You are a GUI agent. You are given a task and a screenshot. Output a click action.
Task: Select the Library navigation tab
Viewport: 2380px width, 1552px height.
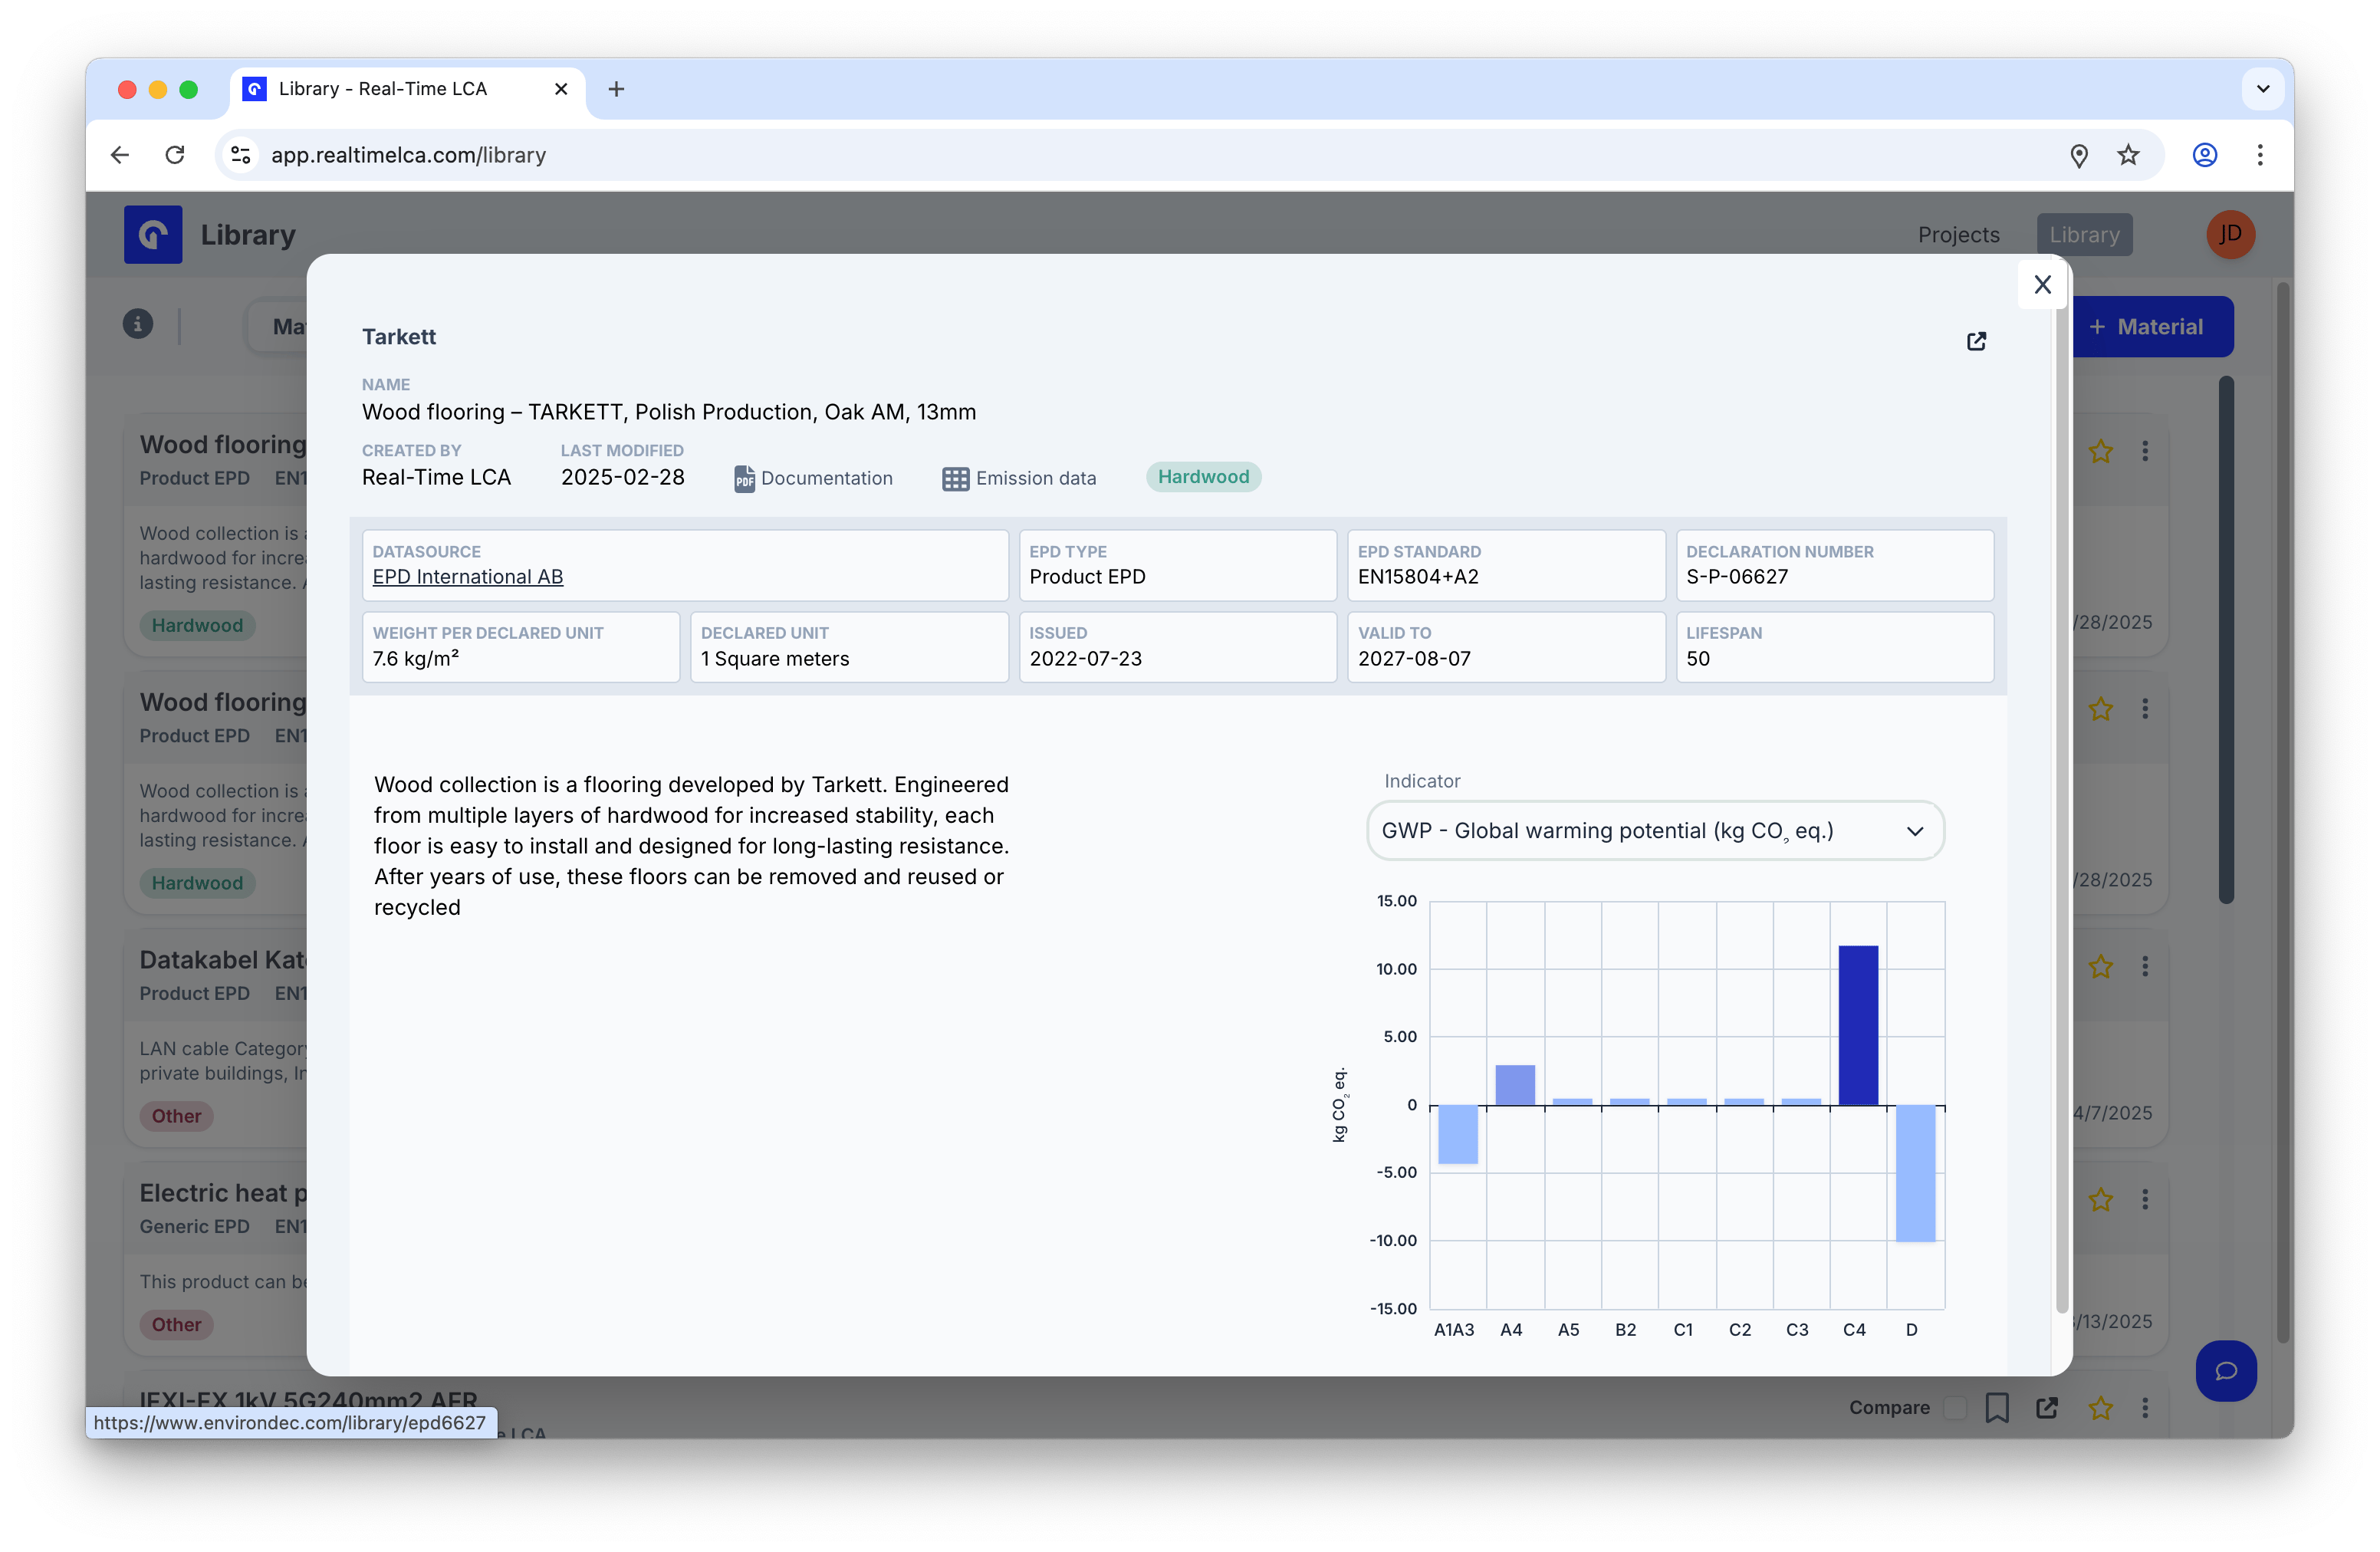(2084, 235)
